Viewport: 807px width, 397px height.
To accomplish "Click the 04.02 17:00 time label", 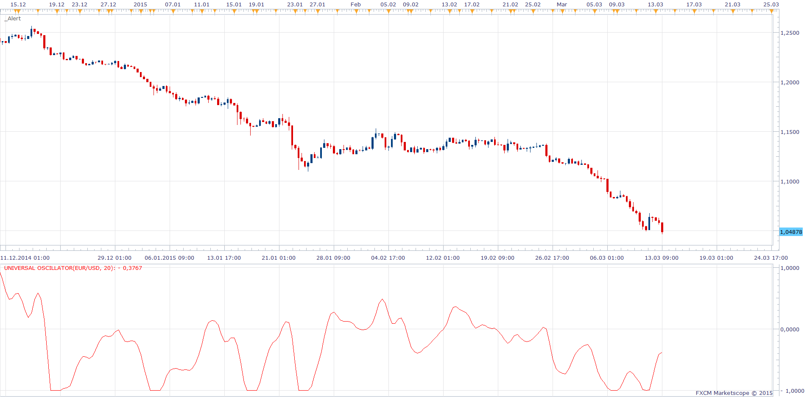I will point(388,258).
